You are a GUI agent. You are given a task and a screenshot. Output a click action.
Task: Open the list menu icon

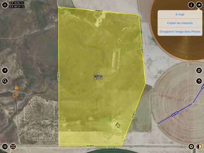point(5,147)
